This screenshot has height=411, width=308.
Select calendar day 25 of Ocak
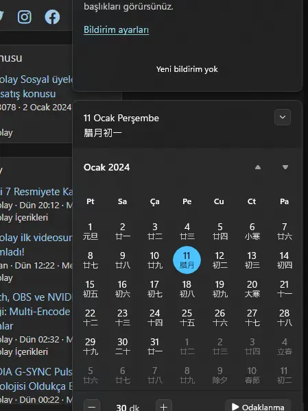click(187, 317)
